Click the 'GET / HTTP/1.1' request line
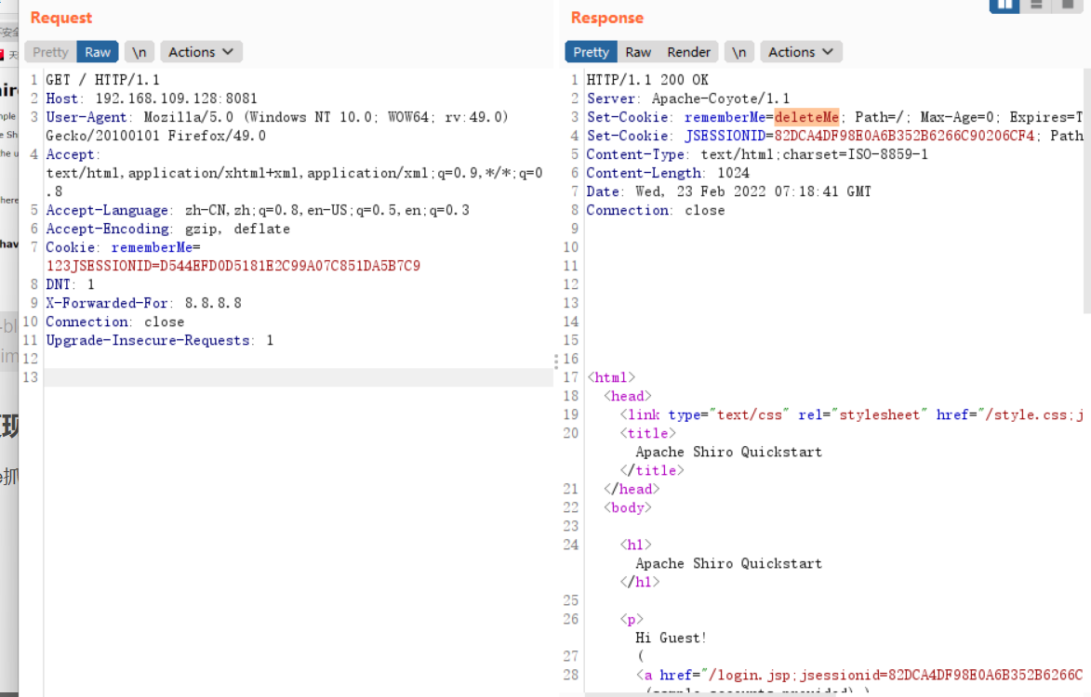The width and height of the screenshot is (1091, 697). coord(103,80)
